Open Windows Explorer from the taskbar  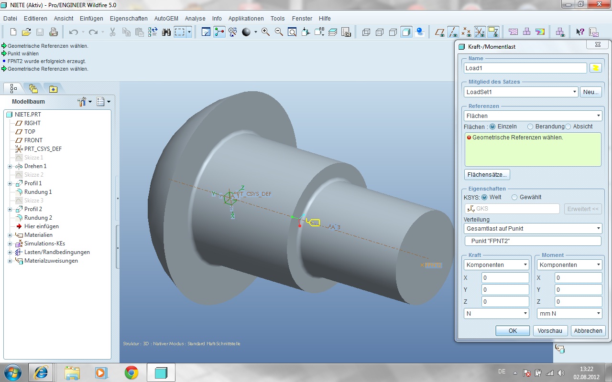(72, 372)
